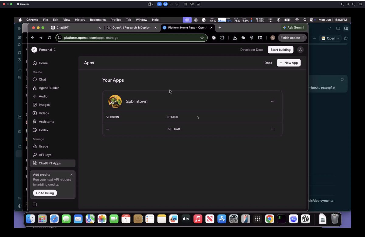Go forward in Chrome
The width and height of the screenshot is (365, 237).
41,38
